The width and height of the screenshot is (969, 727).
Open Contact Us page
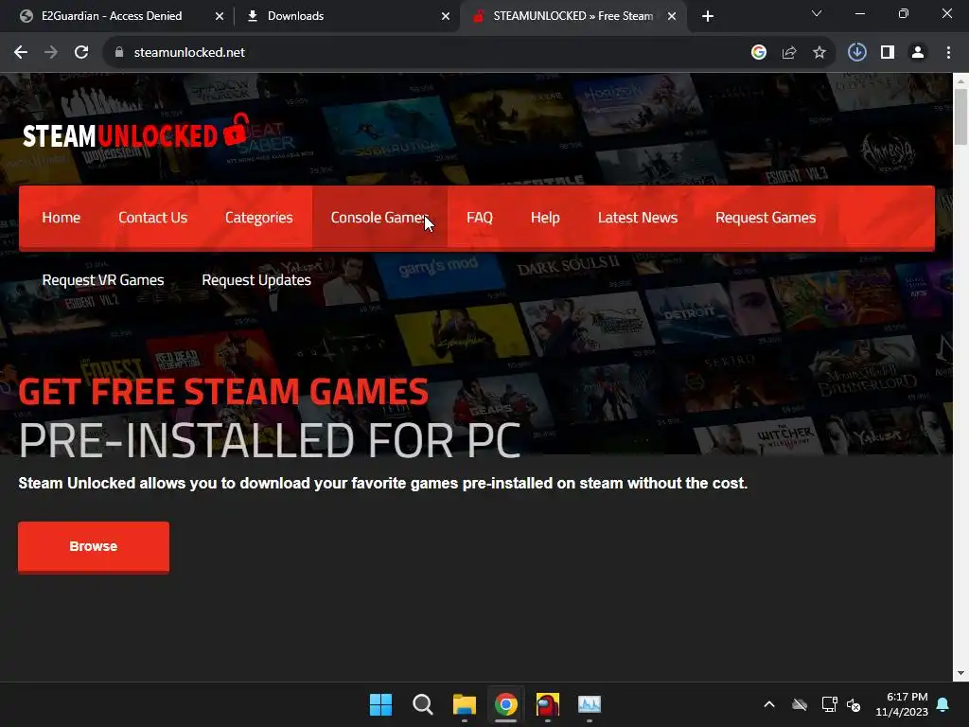[x=152, y=218]
